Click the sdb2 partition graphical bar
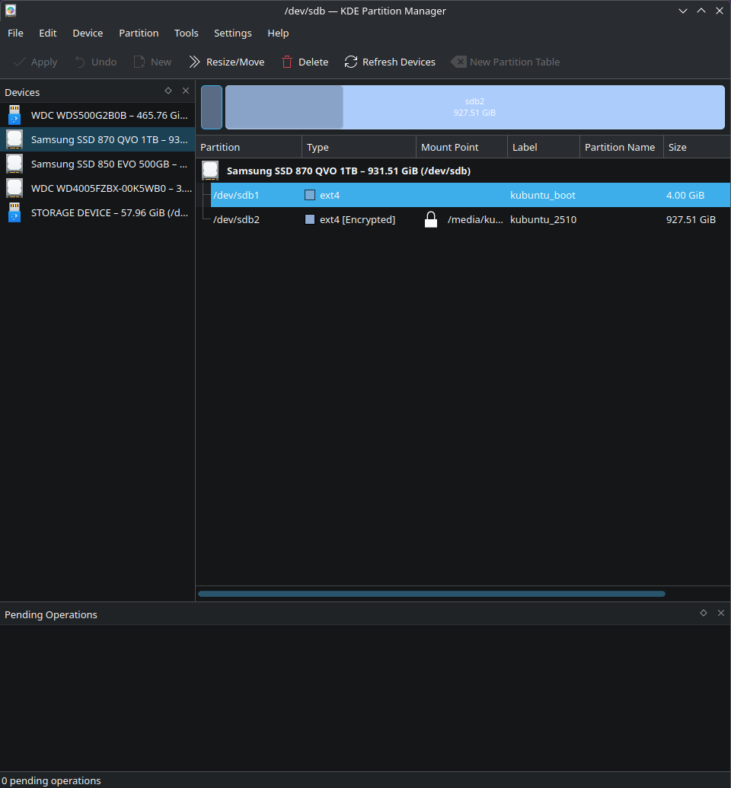731x788 pixels. [533, 107]
